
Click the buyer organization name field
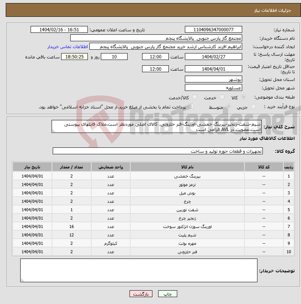pos(156,38)
